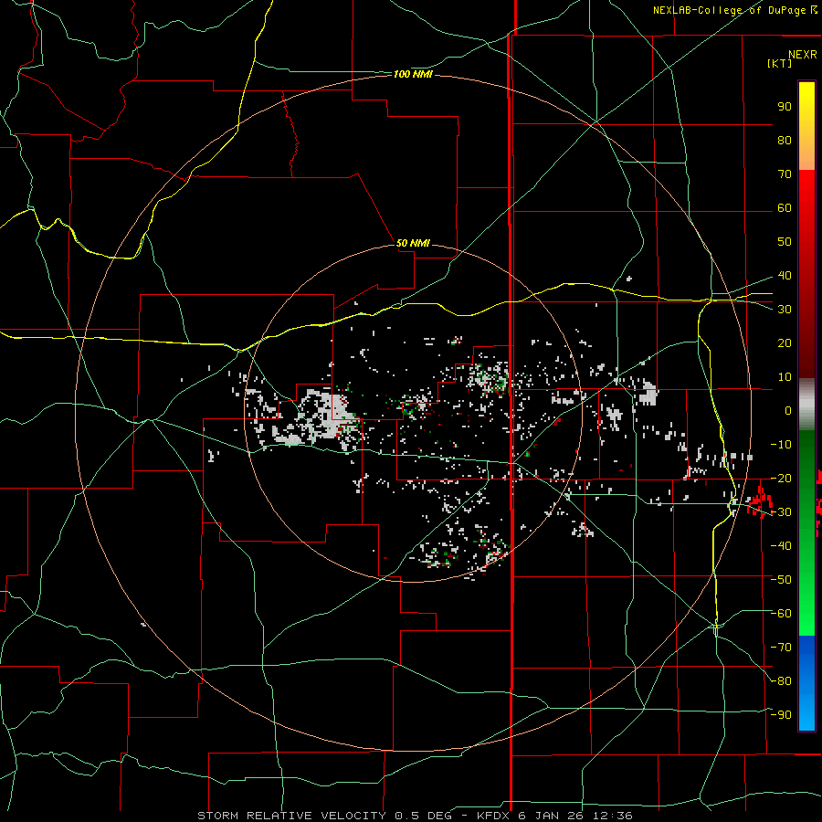
Task: Click the 12:36 timestamp in the caption
Action: 612,816
